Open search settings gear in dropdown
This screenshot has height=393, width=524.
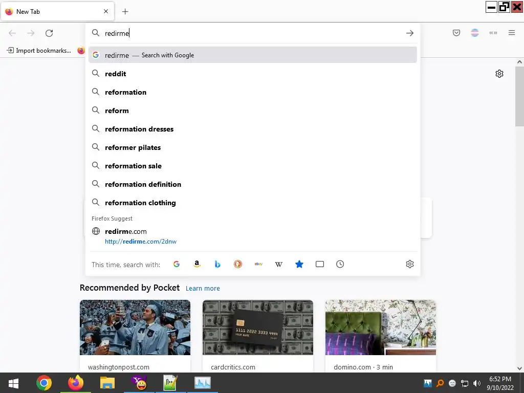[x=410, y=264]
